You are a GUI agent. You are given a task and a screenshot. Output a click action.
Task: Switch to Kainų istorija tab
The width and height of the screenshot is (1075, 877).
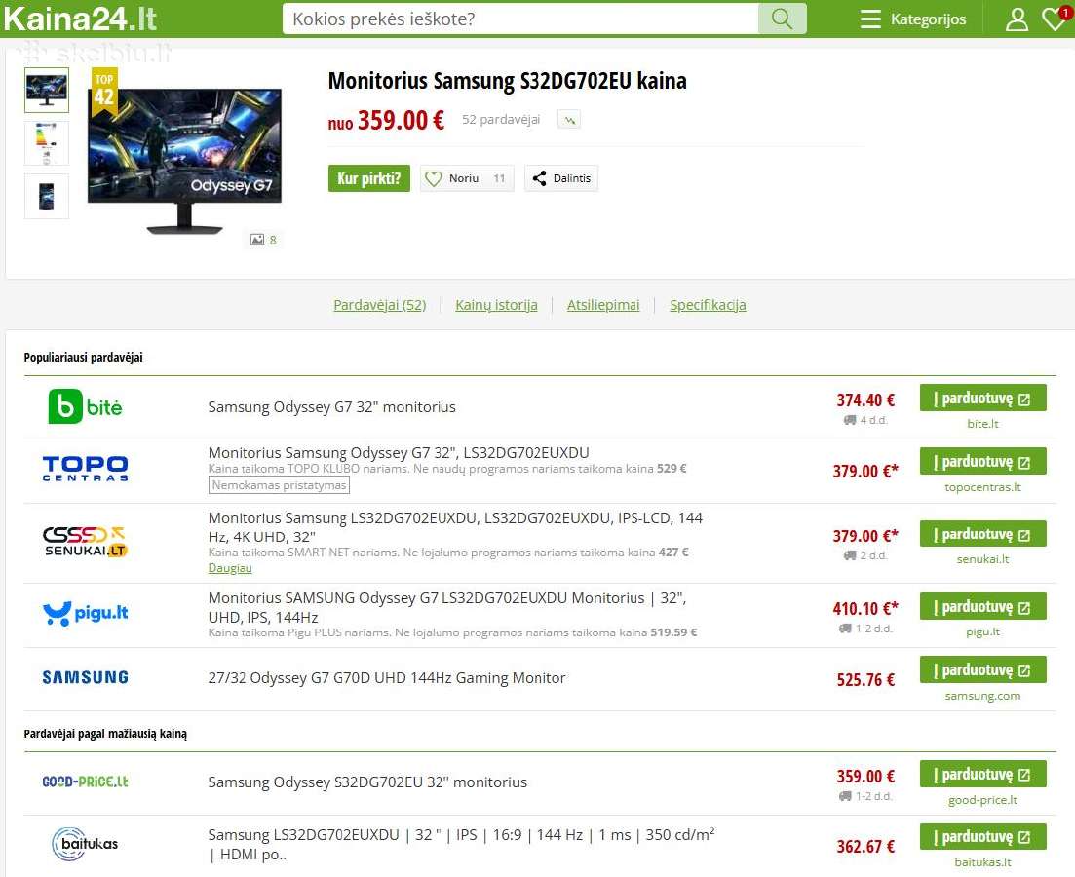point(496,305)
